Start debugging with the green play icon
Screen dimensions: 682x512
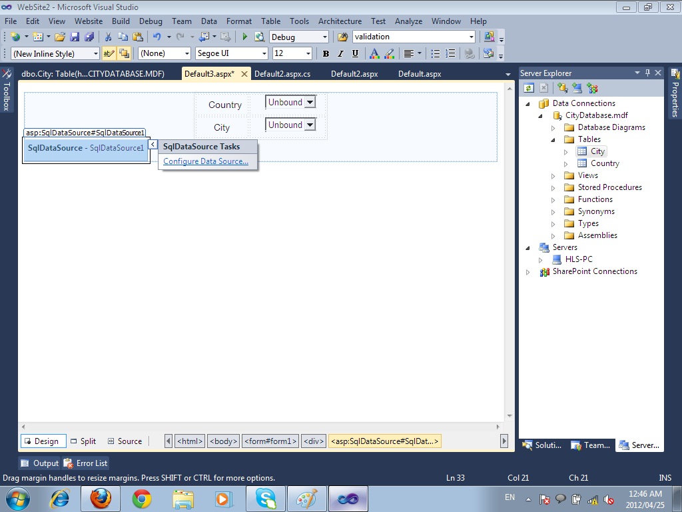pos(245,37)
